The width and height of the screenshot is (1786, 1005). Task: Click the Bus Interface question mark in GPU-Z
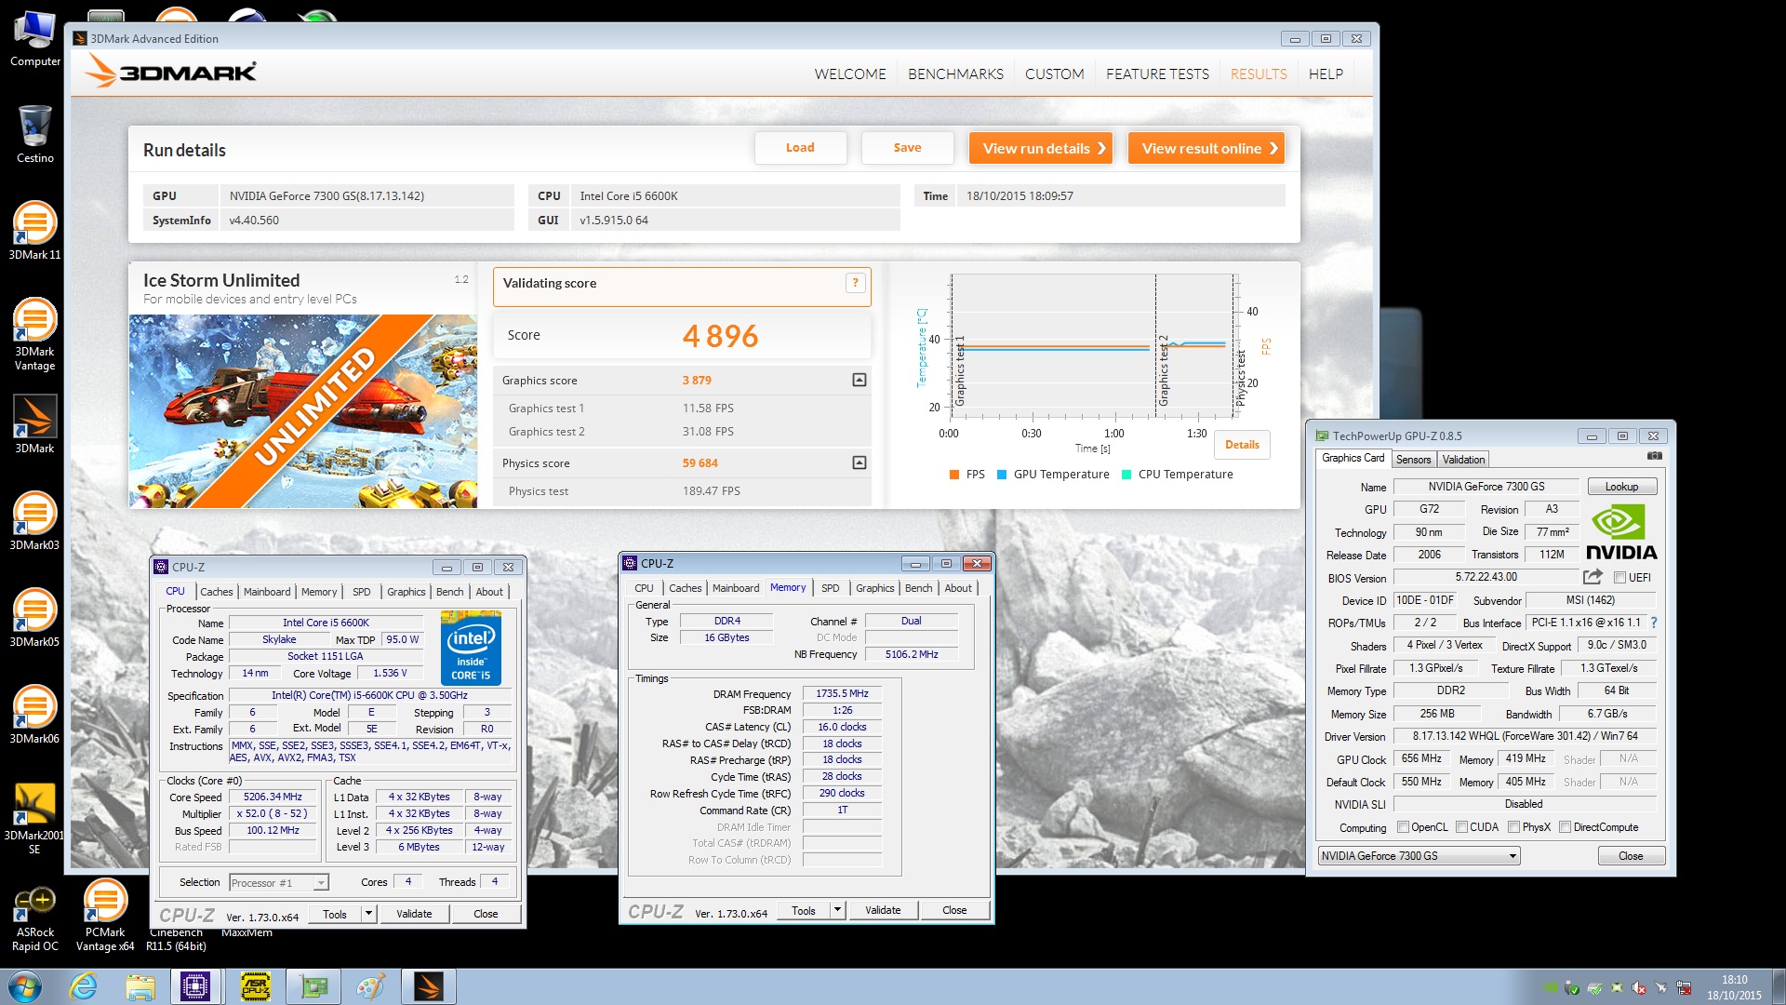click(x=1653, y=623)
